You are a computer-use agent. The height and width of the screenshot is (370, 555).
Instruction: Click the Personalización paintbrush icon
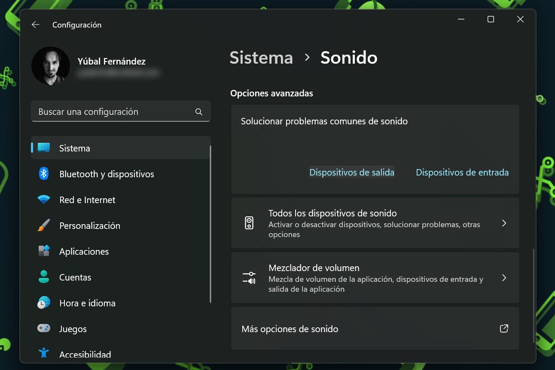click(x=44, y=225)
